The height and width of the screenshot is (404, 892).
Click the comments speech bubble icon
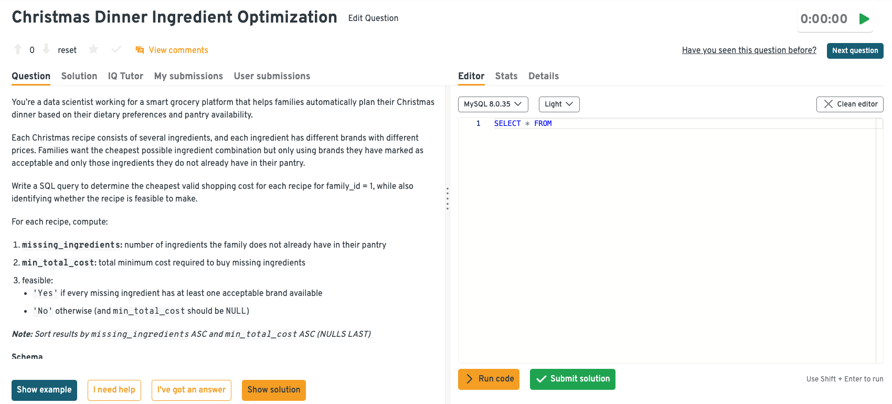[140, 50]
